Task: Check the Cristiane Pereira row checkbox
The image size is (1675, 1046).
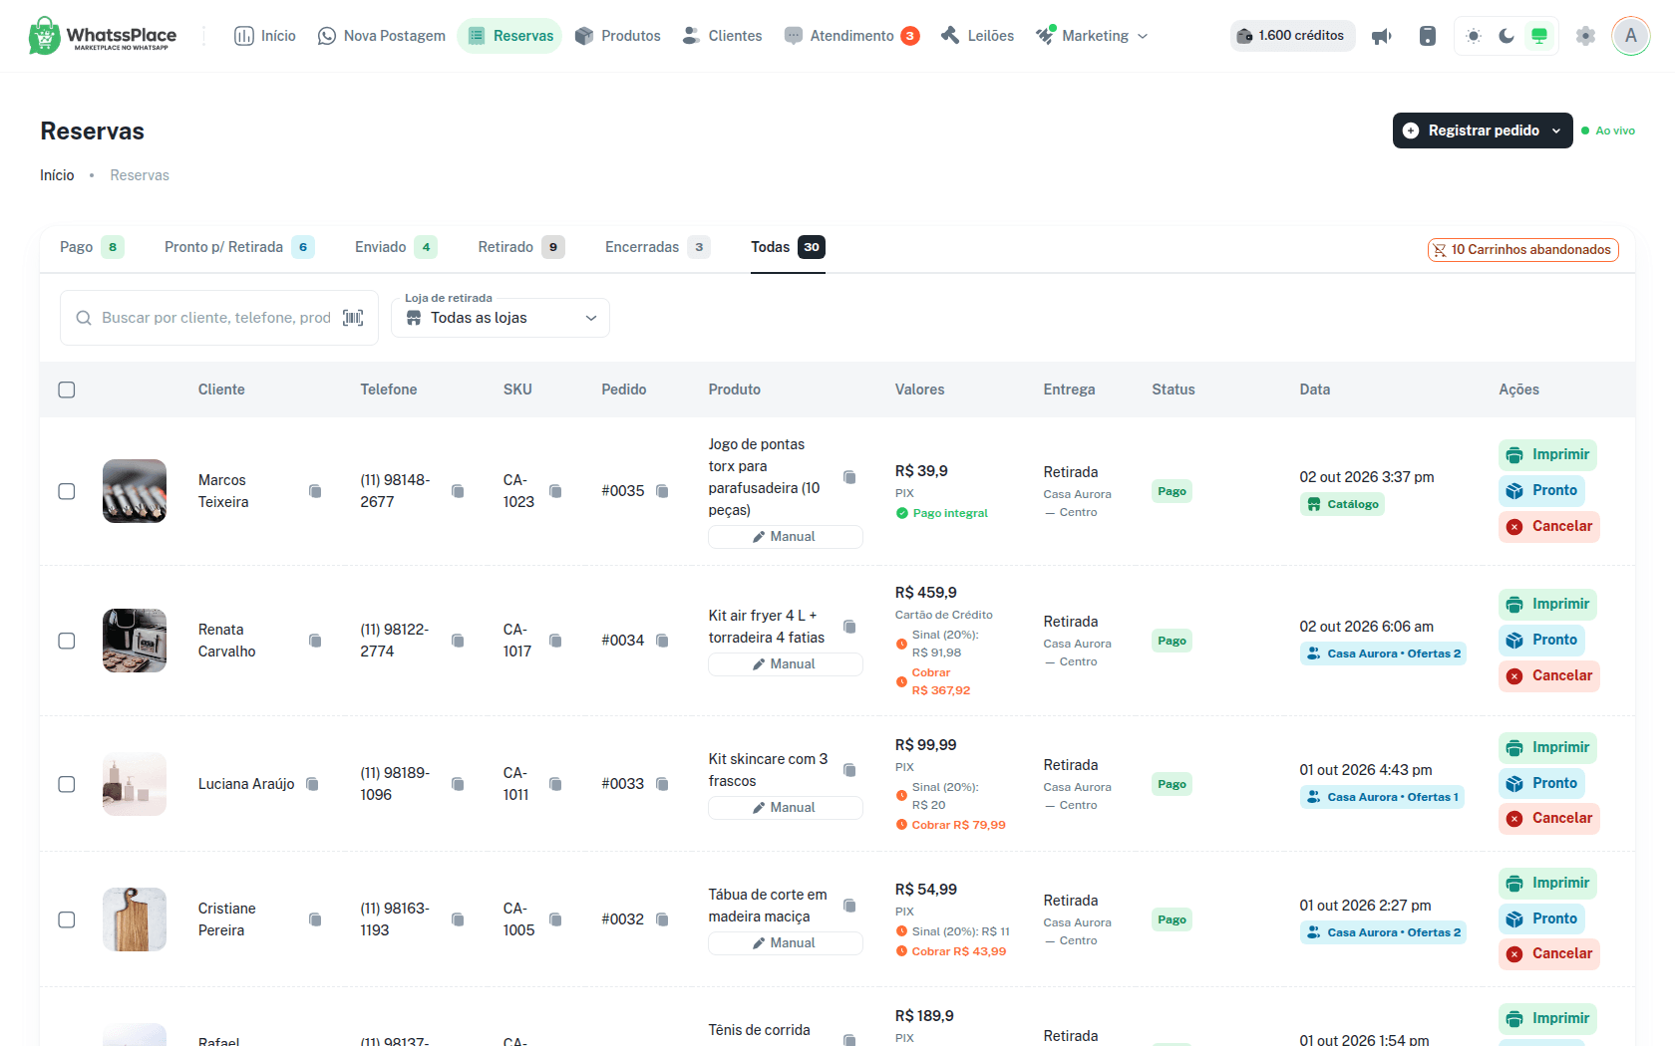Action: point(67,919)
